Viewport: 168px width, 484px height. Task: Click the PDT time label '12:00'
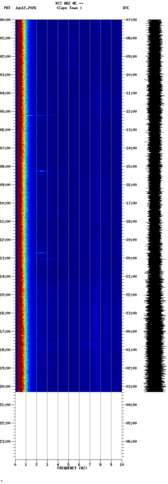5,240
